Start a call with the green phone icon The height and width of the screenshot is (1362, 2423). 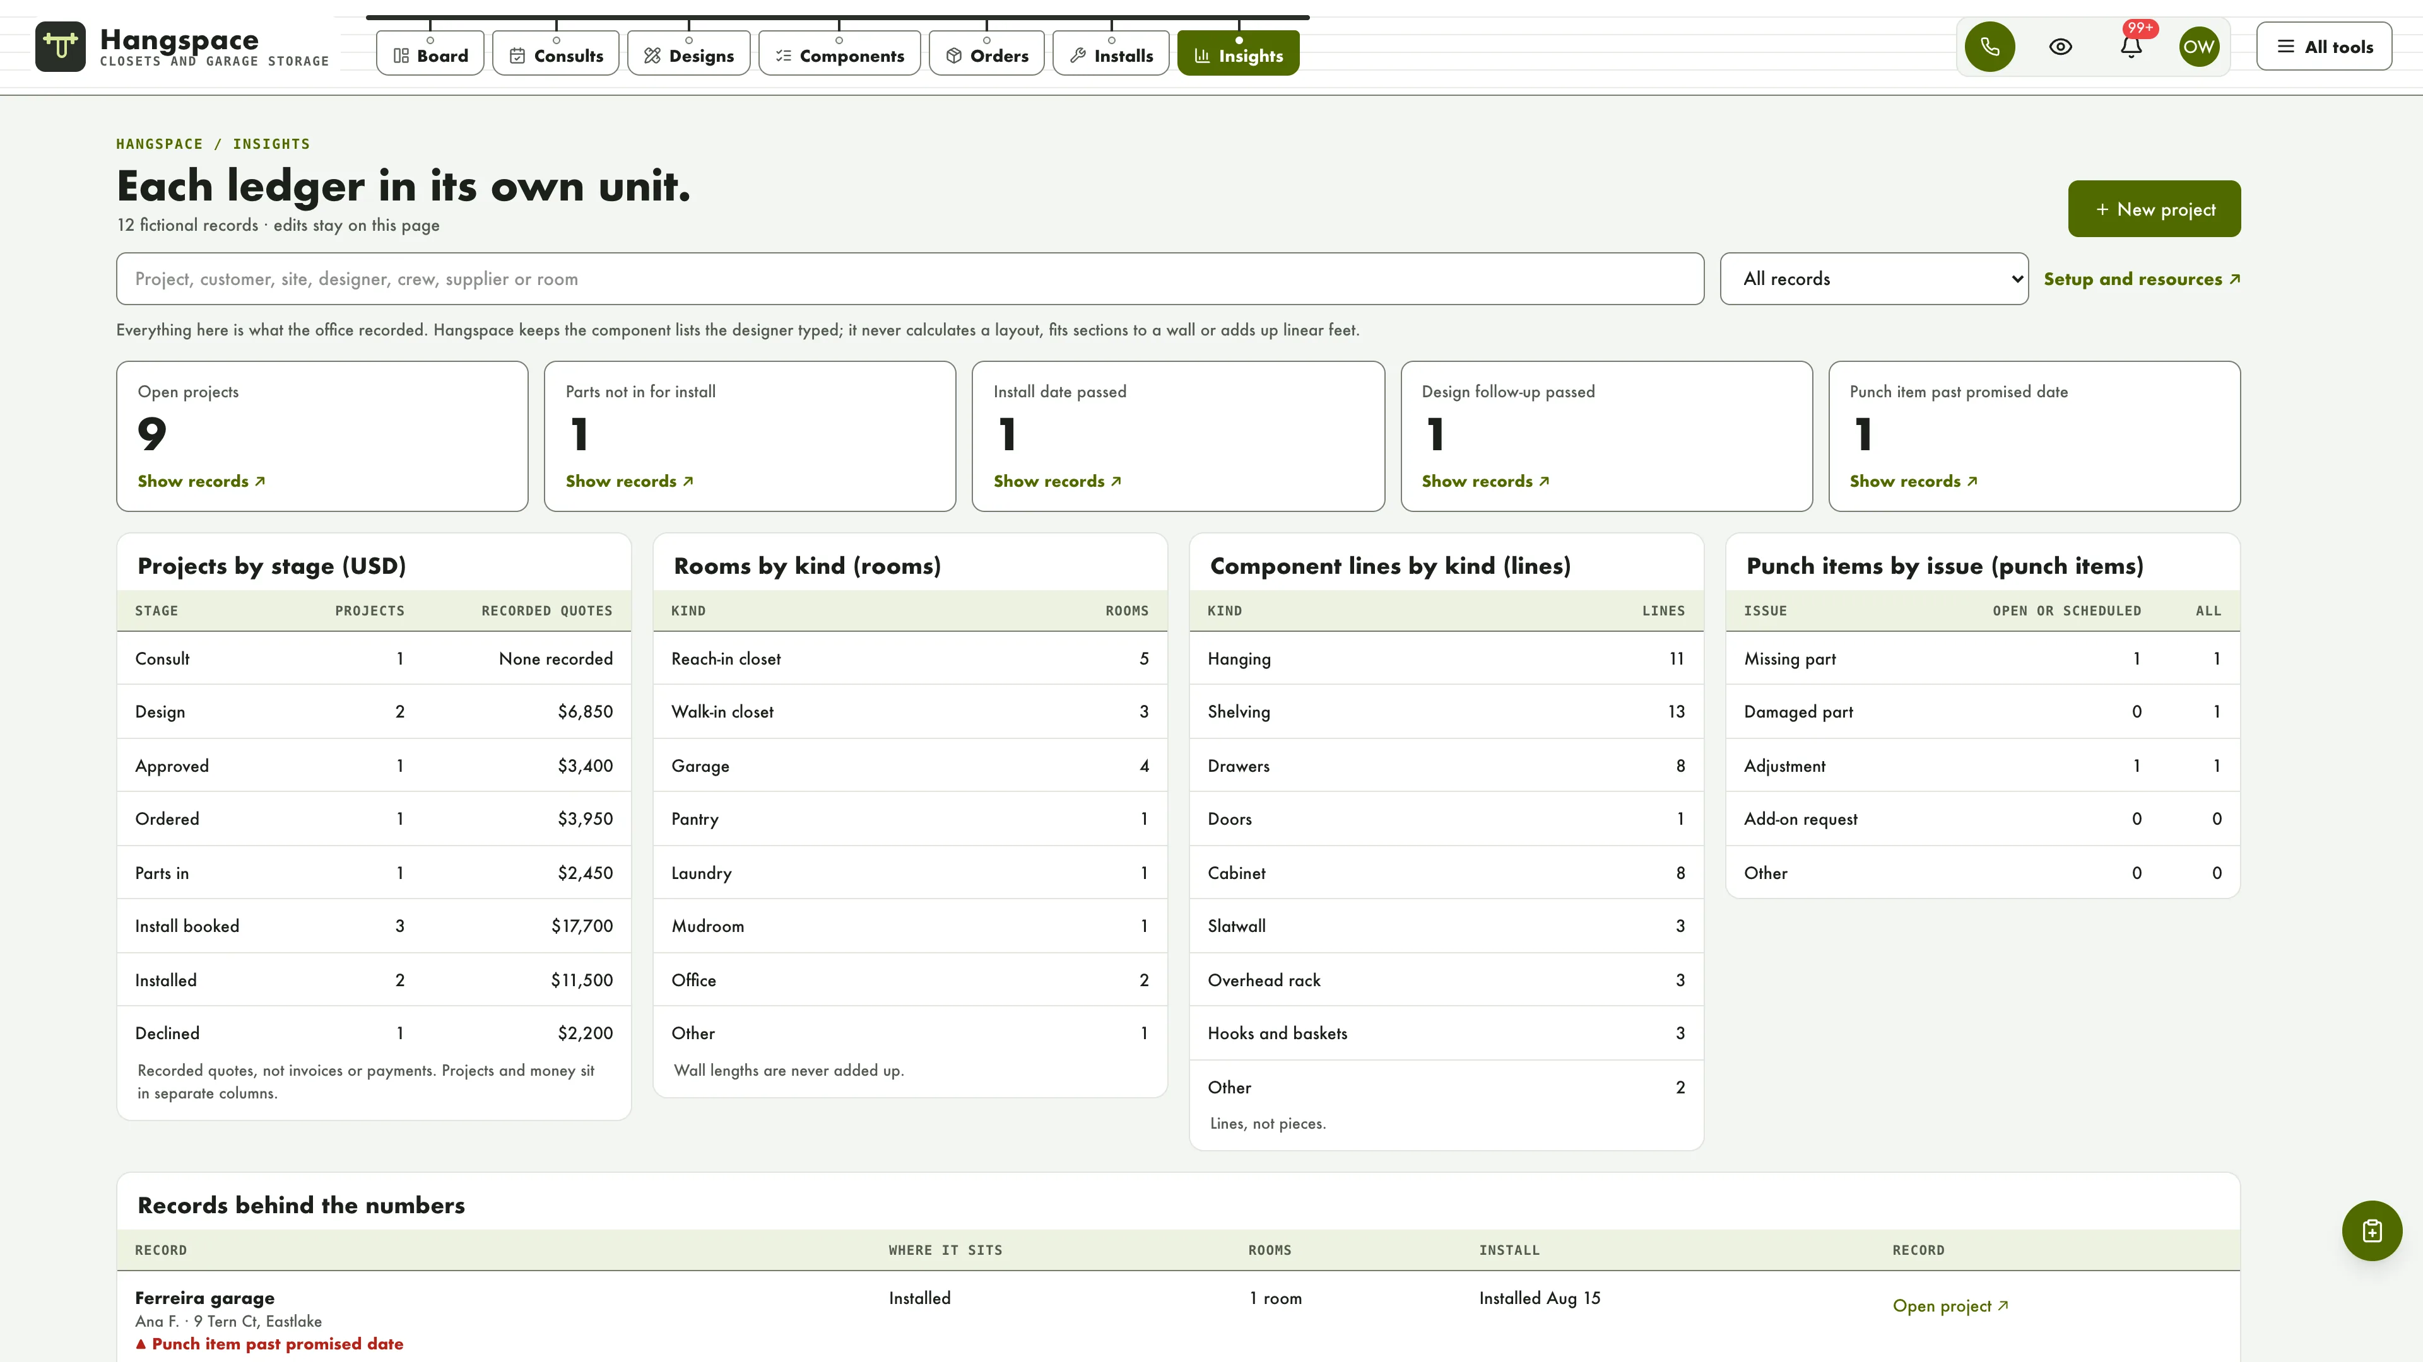tap(1990, 46)
